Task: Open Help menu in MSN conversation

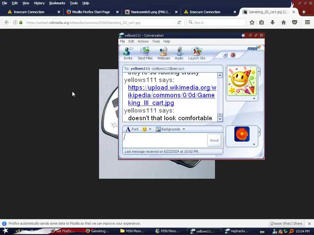Action: pos(167,41)
